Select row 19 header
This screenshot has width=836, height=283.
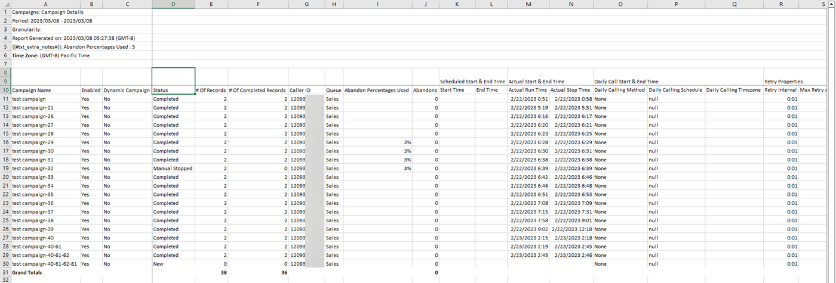click(x=5, y=169)
